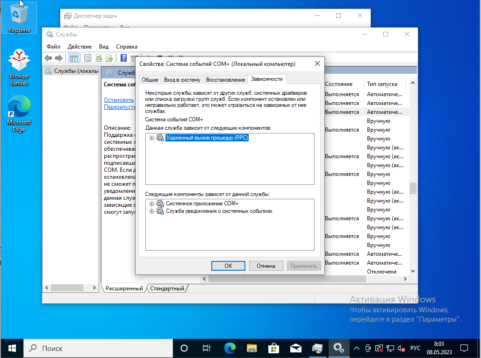Show hidden tray icons chevron
Image resolution: width=481 pixels, height=358 pixels.
coord(357,348)
